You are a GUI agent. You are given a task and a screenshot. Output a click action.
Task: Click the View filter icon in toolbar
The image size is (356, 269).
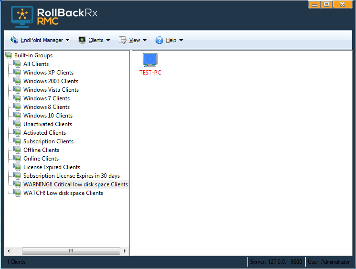pyautogui.click(x=122, y=40)
